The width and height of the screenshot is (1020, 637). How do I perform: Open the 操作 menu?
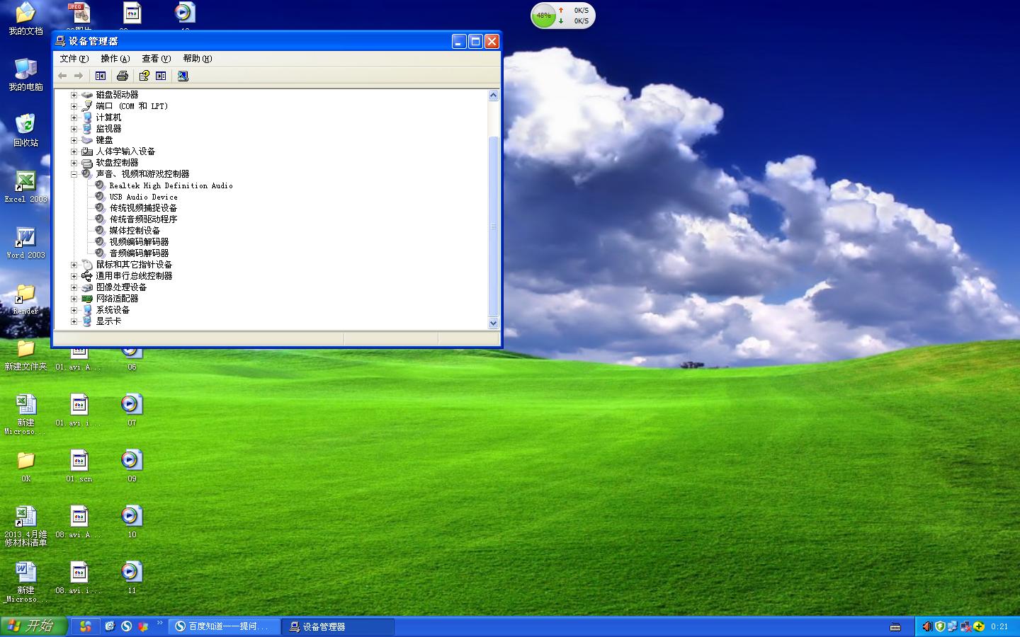point(115,59)
